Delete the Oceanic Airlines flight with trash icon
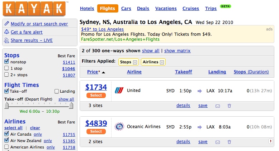 [x=230, y=142]
